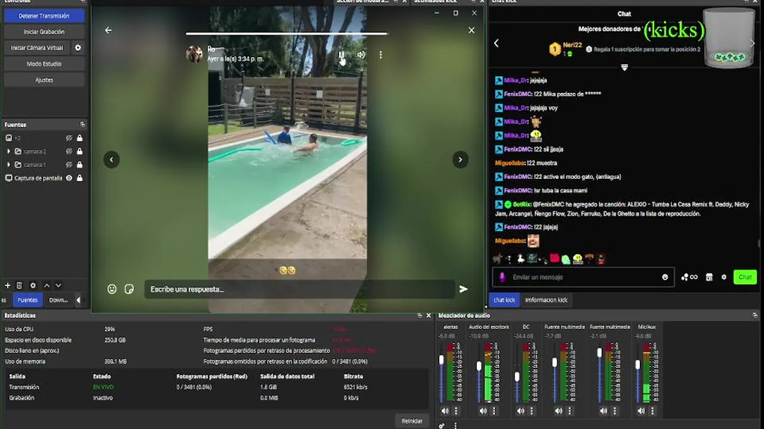
Task: Go back in the status viewer
Action: tap(108, 30)
